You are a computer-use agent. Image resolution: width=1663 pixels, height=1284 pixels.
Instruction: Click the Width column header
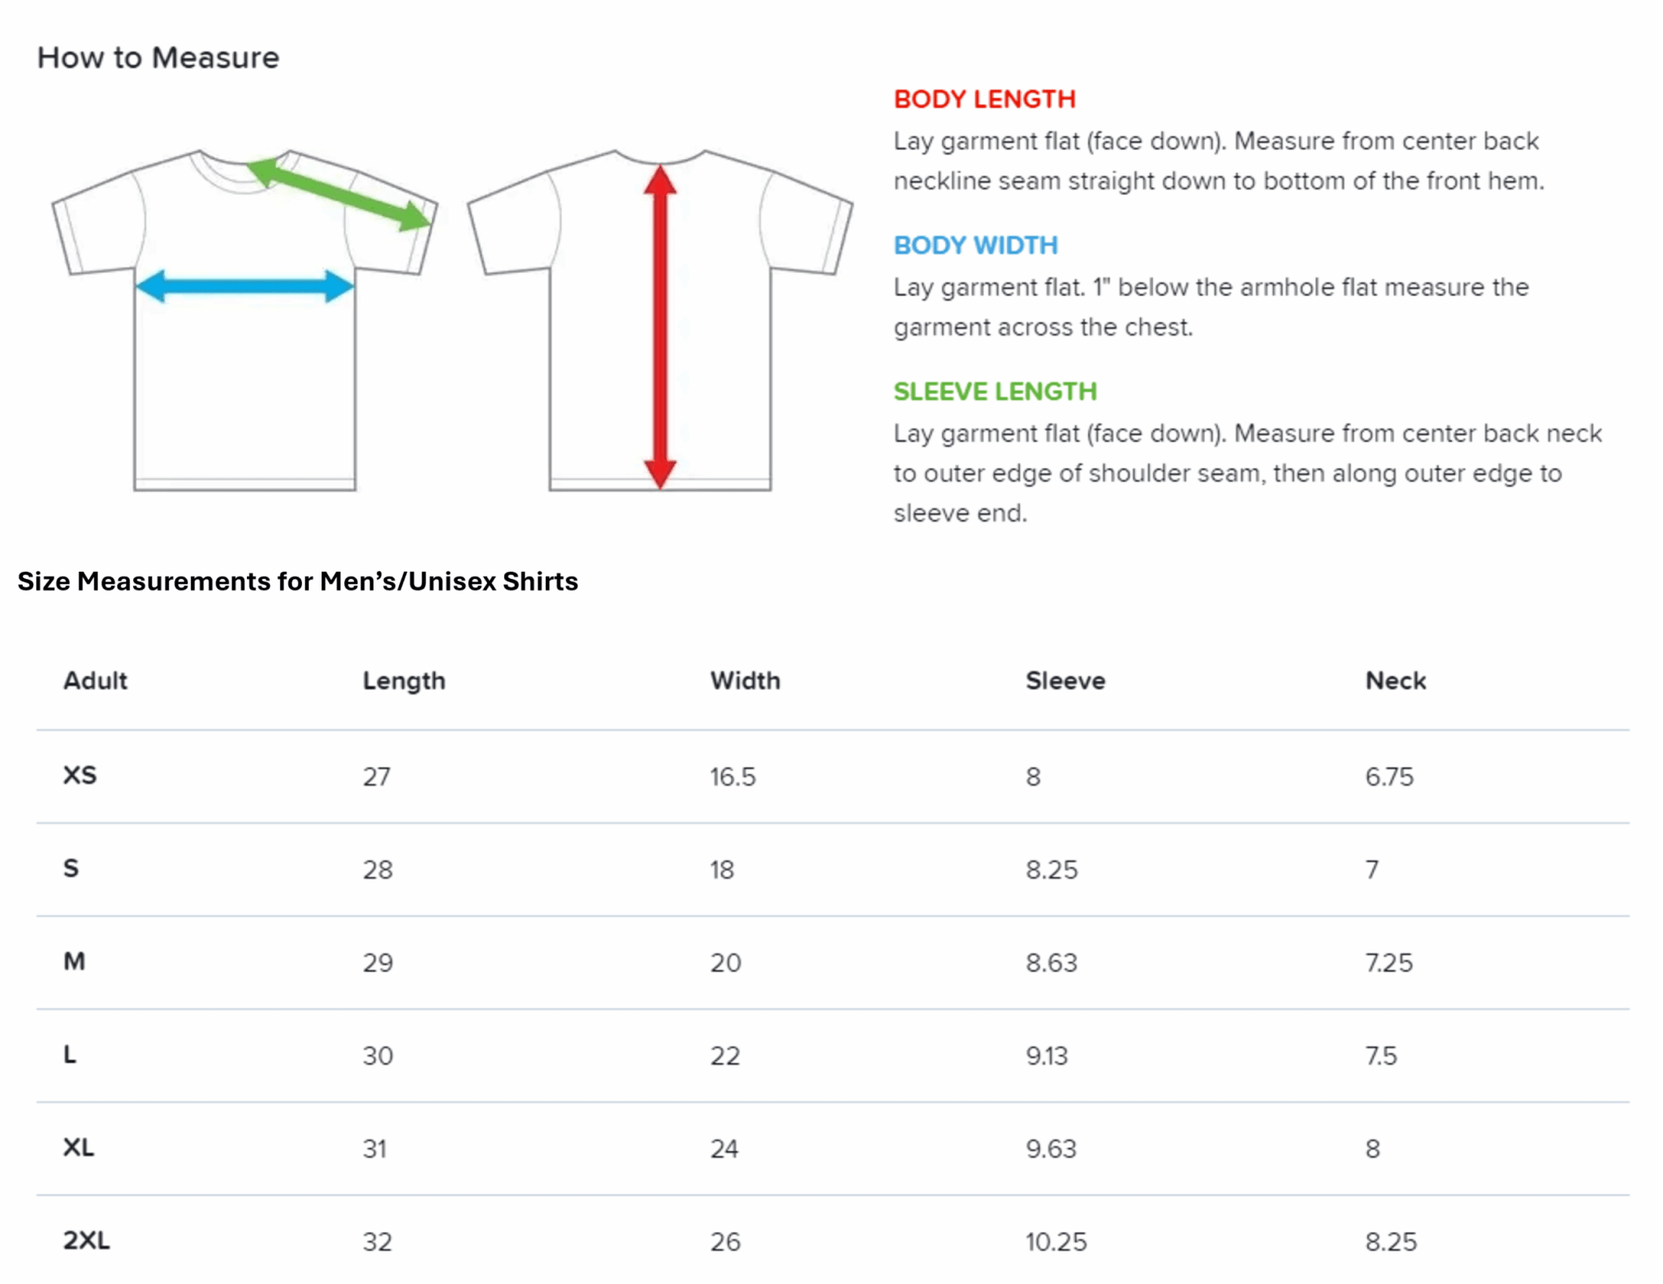[x=745, y=681]
